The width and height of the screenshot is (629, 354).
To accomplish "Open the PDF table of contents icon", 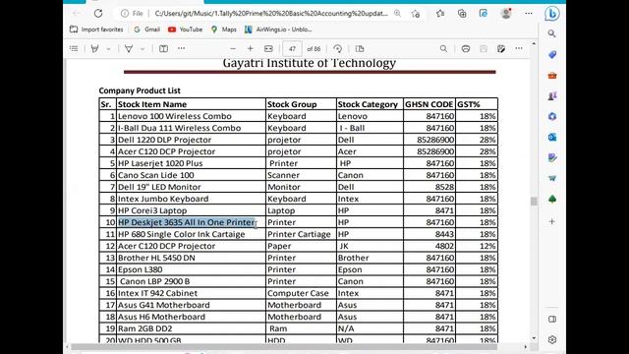I will (x=74, y=48).
